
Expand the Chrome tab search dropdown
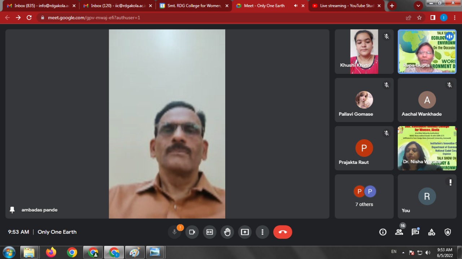(x=418, y=6)
